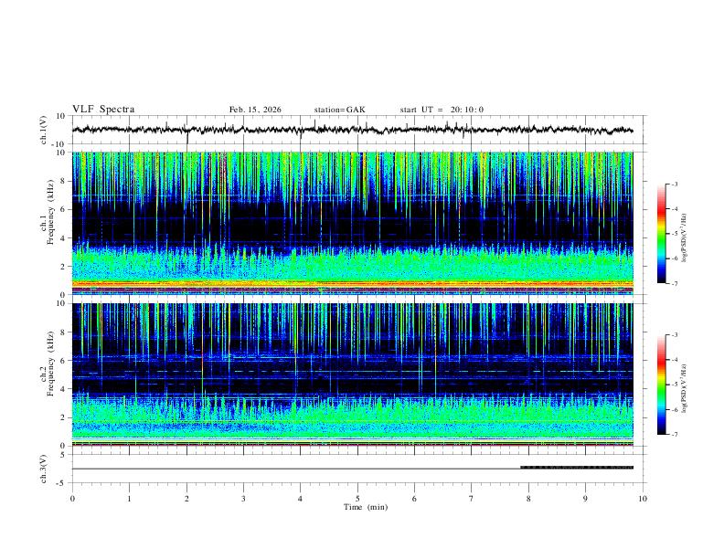
Task: Click time axis tick label "8"
Action: point(528,499)
